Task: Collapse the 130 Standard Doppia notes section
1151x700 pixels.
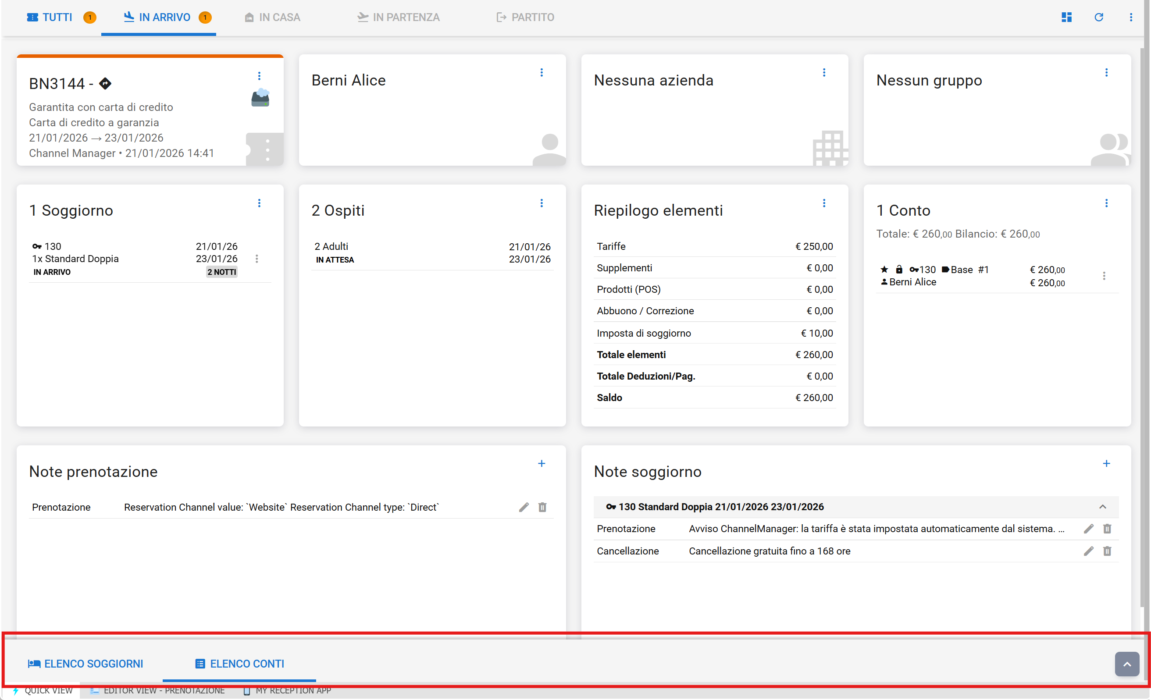Action: pos(1102,507)
